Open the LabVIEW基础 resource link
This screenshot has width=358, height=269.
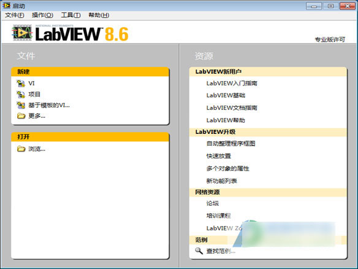[226, 95]
